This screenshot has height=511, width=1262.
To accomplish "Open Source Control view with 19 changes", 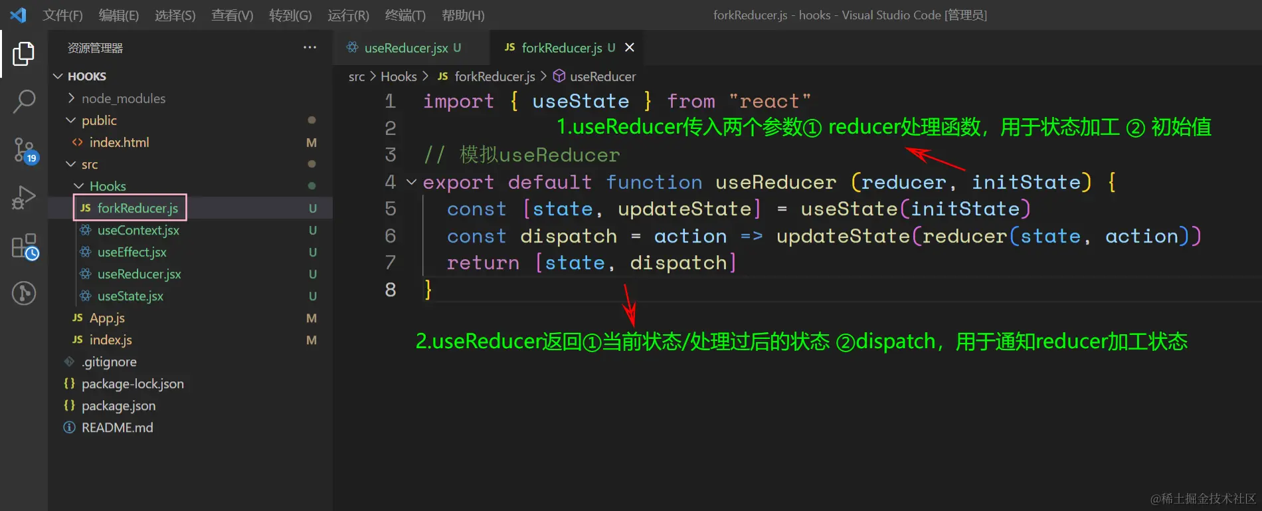I will pos(25,150).
